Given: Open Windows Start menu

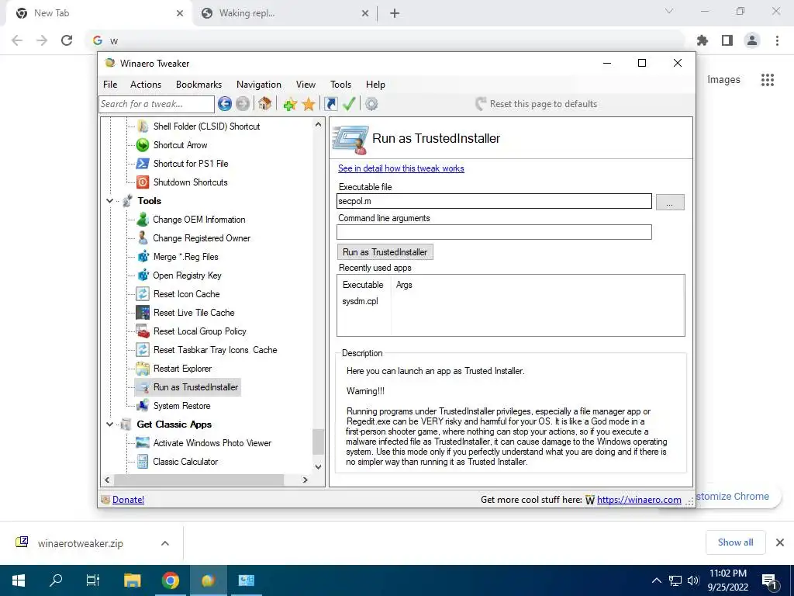Looking at the screenshot, I should pyautogui.click(x=19, y=580).
